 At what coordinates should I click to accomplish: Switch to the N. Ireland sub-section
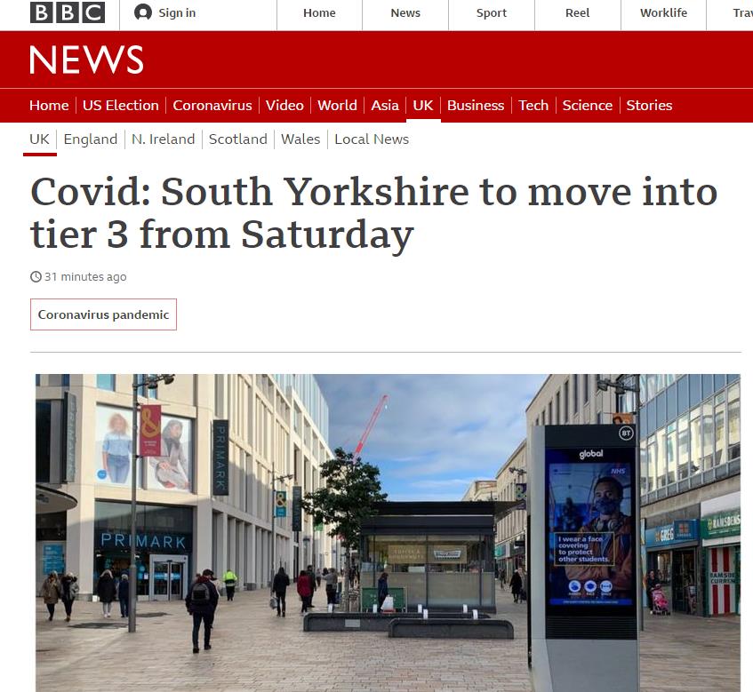coord(164,139)
